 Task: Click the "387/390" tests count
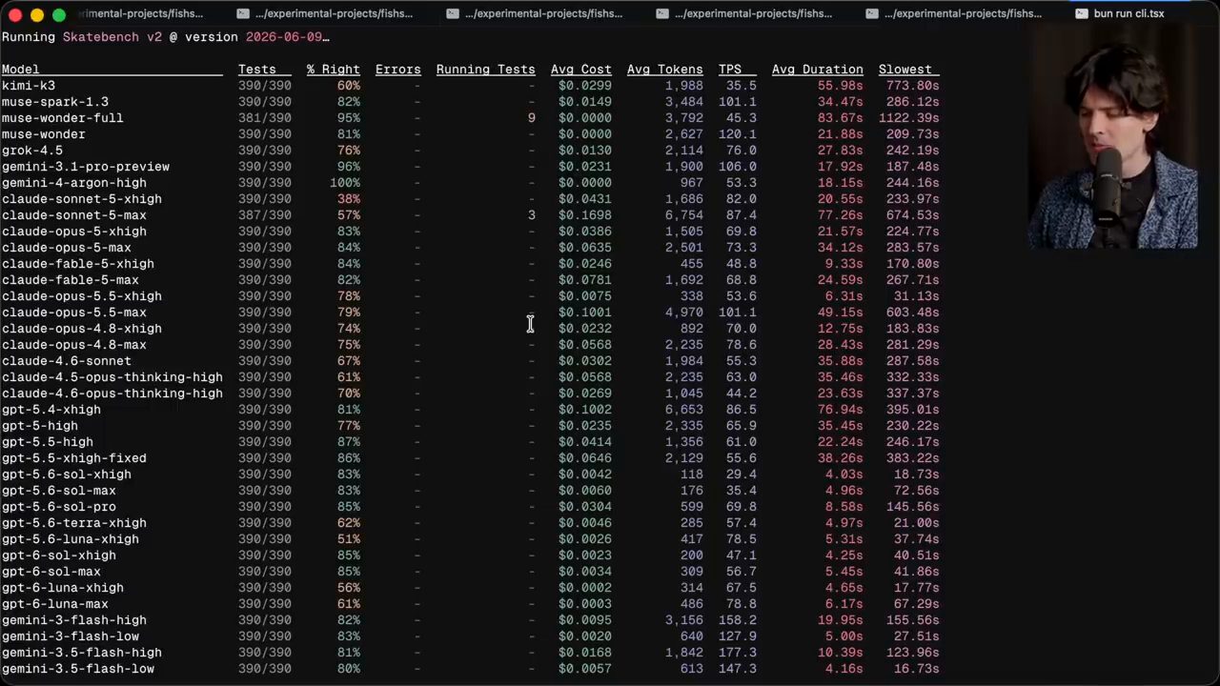coord(265,215)
